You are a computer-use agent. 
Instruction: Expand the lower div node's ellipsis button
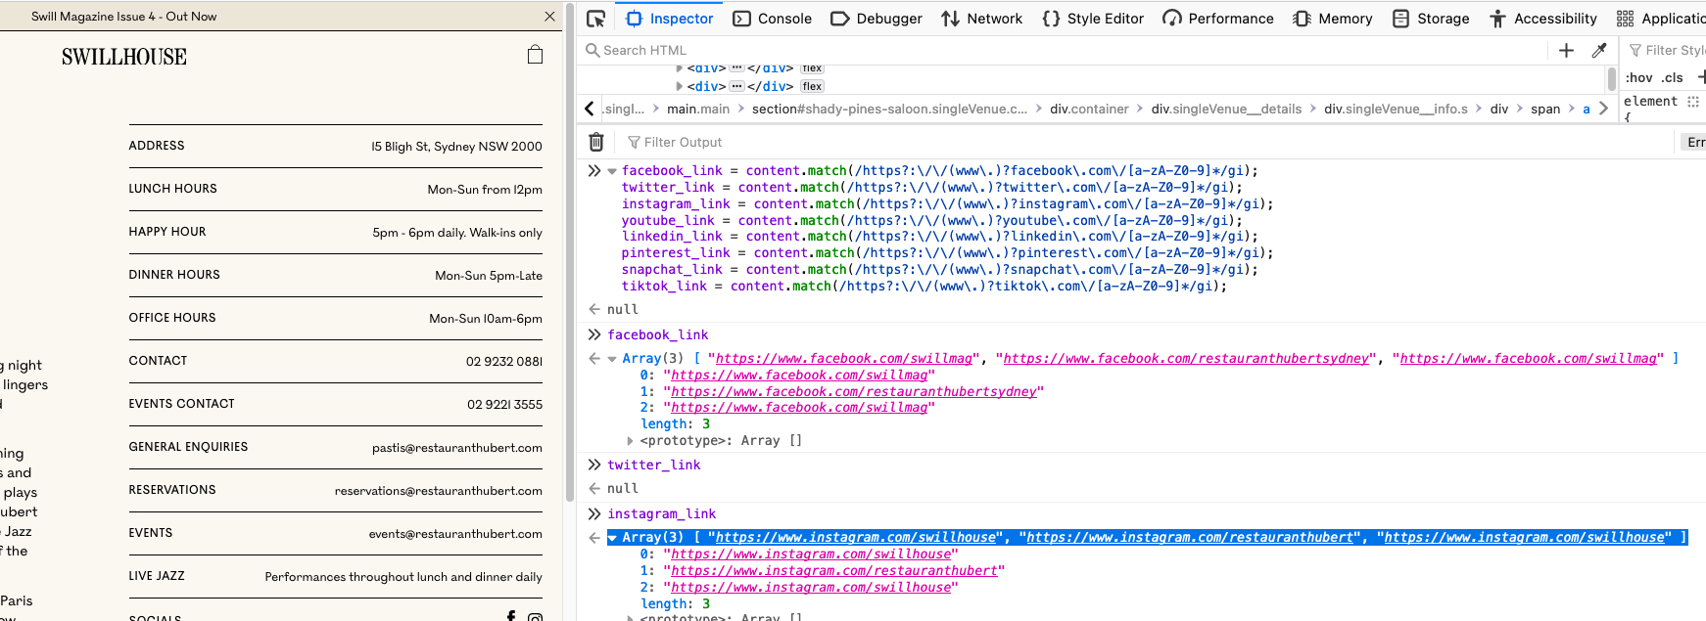[737, 86]
